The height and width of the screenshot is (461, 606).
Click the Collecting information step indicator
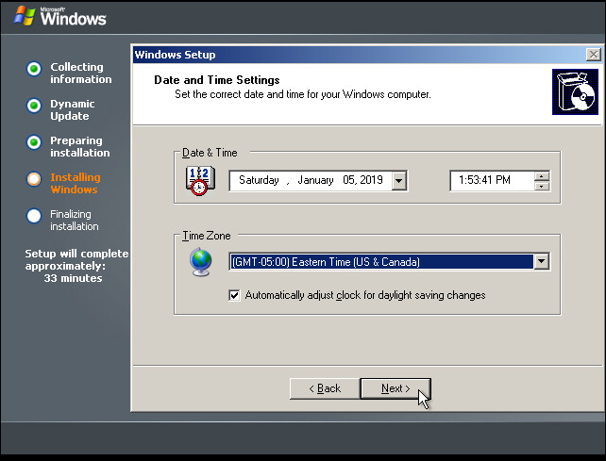[34, 69]
